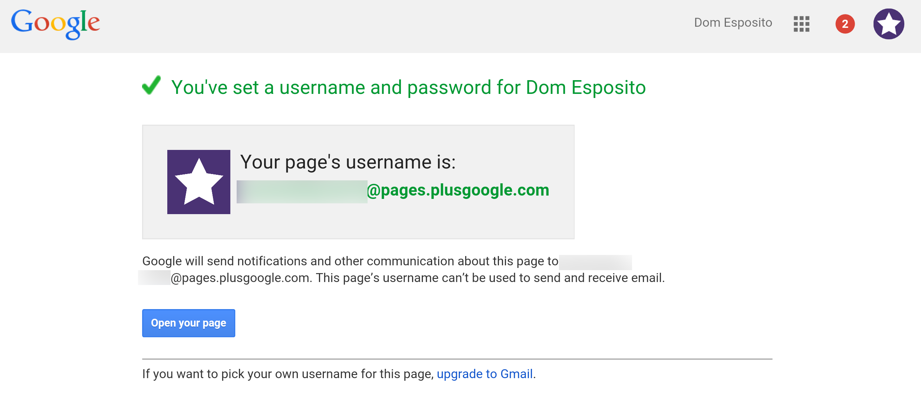The height and width of the screenshot is (403, 921).
Task: Follow the upgrade to Gmail link
Action: point(484,374)
